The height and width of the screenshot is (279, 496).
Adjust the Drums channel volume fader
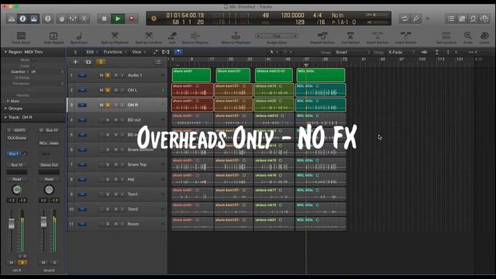tap(43, 222)
